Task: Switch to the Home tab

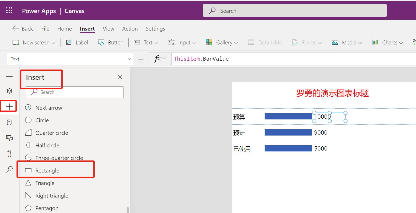Action: click(x=64, y=28)
